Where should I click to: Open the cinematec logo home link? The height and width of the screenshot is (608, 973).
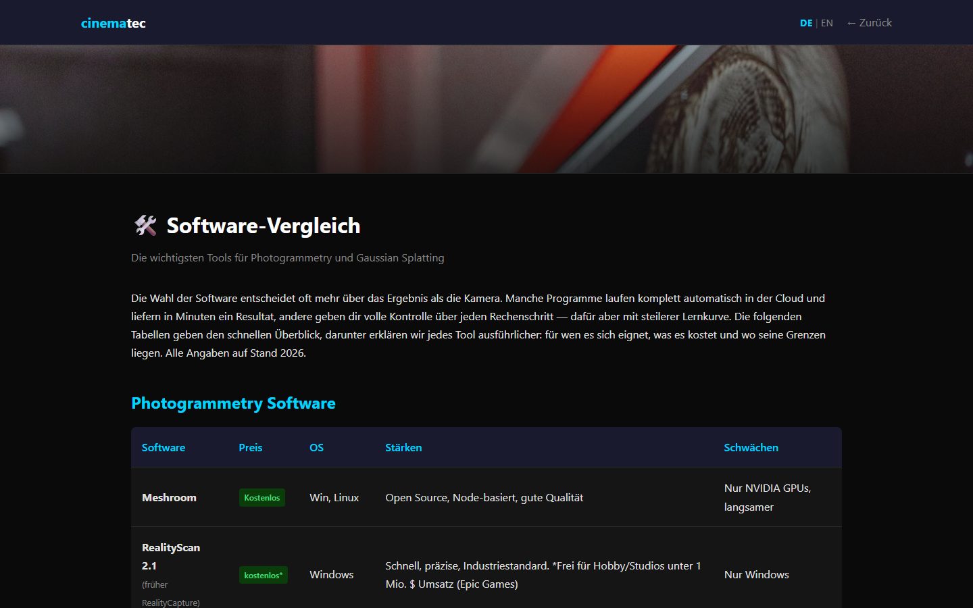pyautogui.click(x=113, y=23)
